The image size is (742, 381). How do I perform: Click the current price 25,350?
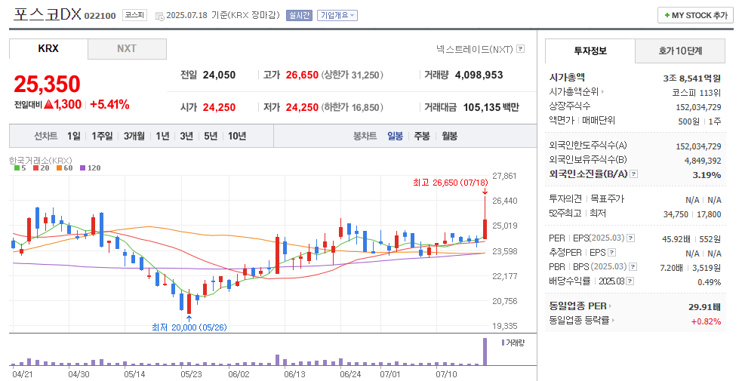pyautogui.click(x=47, y=84)
